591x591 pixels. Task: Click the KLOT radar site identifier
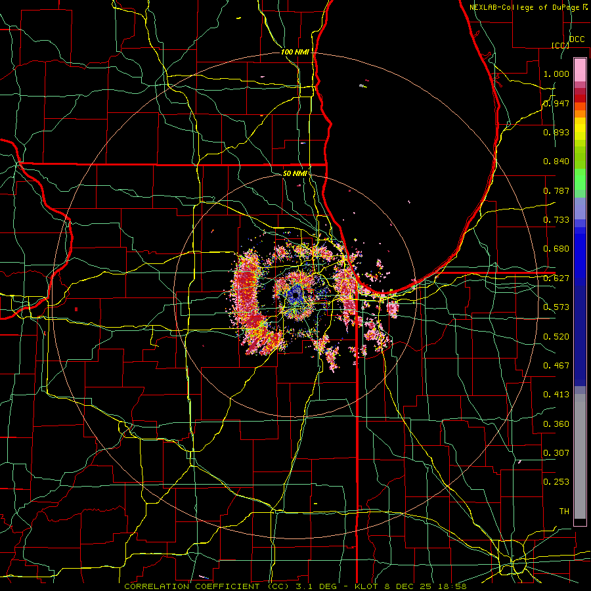coord(366,586)
